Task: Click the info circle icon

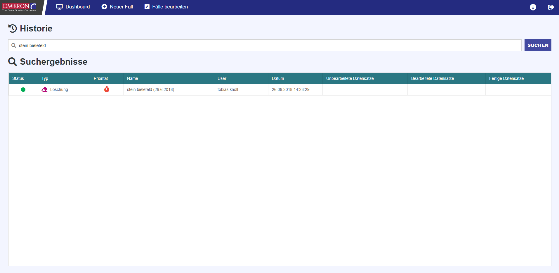Action: click(x=533, y=7)
